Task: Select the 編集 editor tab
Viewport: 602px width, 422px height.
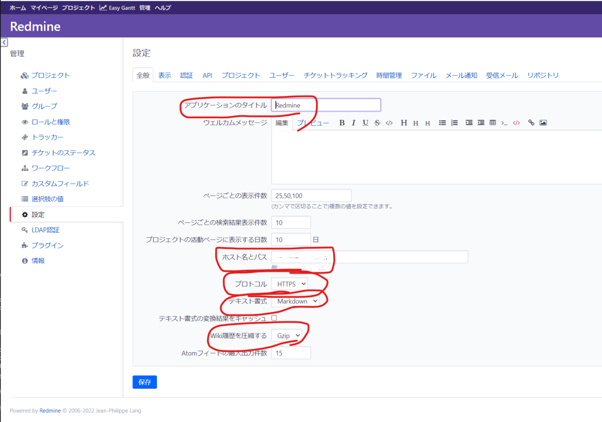Action: (282, 123)
